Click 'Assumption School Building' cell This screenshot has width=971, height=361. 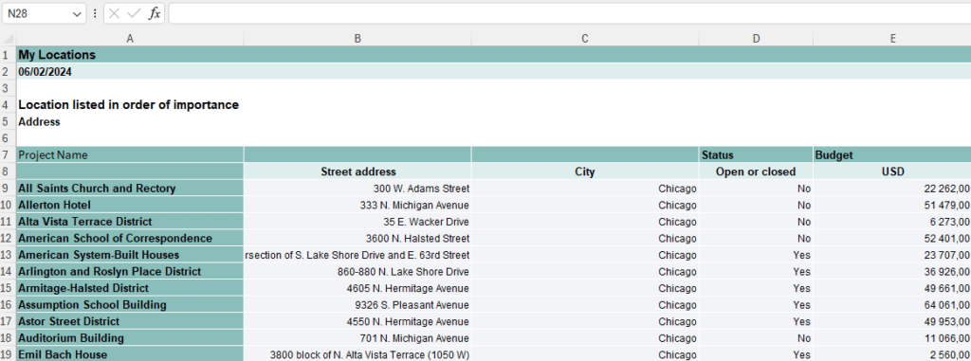[130, 305]
